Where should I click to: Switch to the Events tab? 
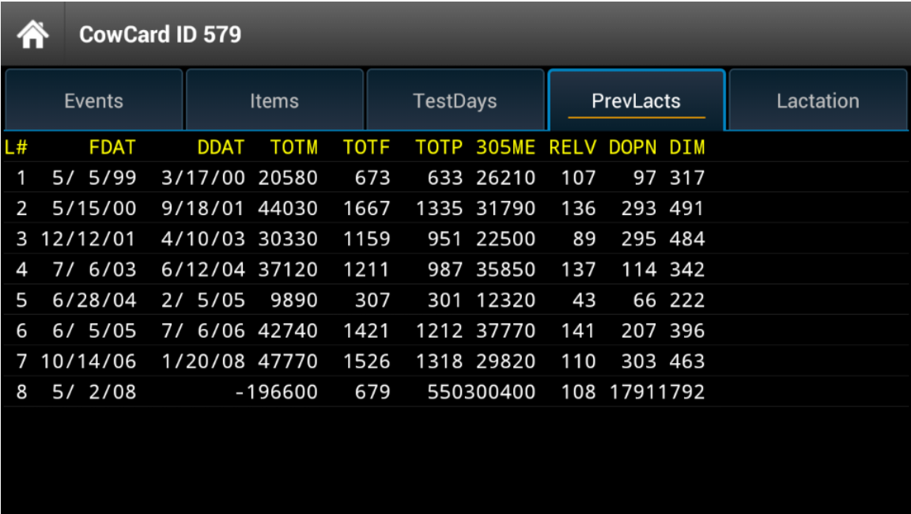93,101
